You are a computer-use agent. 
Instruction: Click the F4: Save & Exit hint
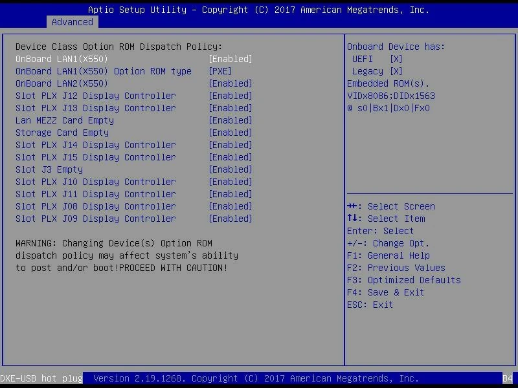click(385, 292)
